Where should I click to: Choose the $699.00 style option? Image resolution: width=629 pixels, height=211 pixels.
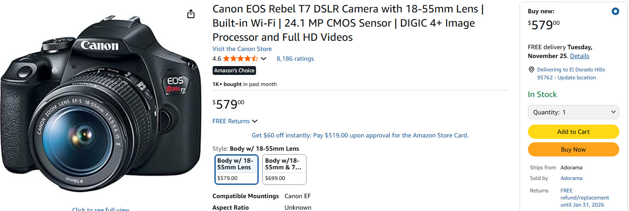pos(284,169)
